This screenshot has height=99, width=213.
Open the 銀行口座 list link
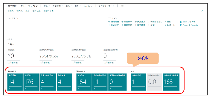click(x=36, y=11)
